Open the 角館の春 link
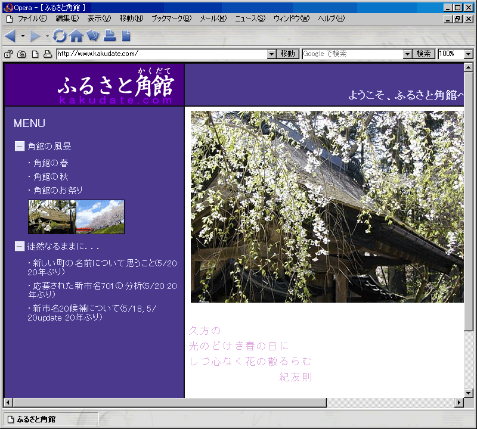The width and height of the screenshot is (477, 429). pyautogui.click(x=51, y=163)
